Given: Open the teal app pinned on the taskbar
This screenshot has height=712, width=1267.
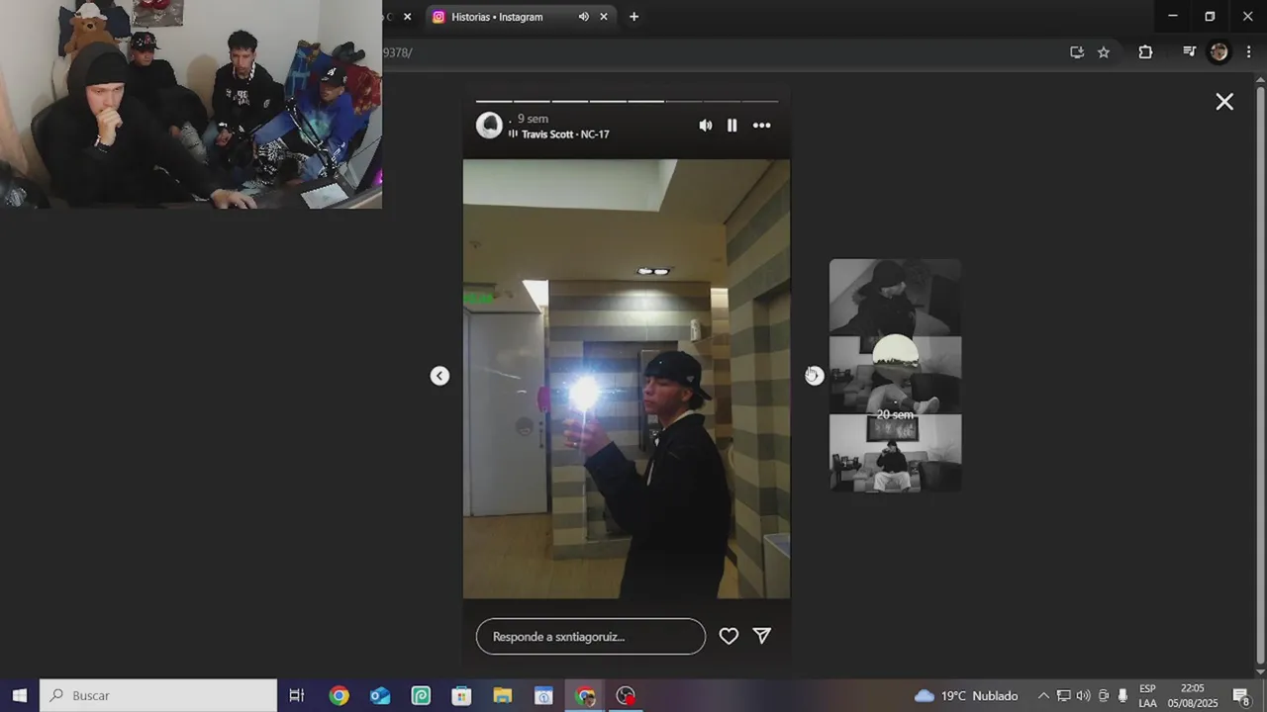Looking at the screenshot, I should pos(421,695).
